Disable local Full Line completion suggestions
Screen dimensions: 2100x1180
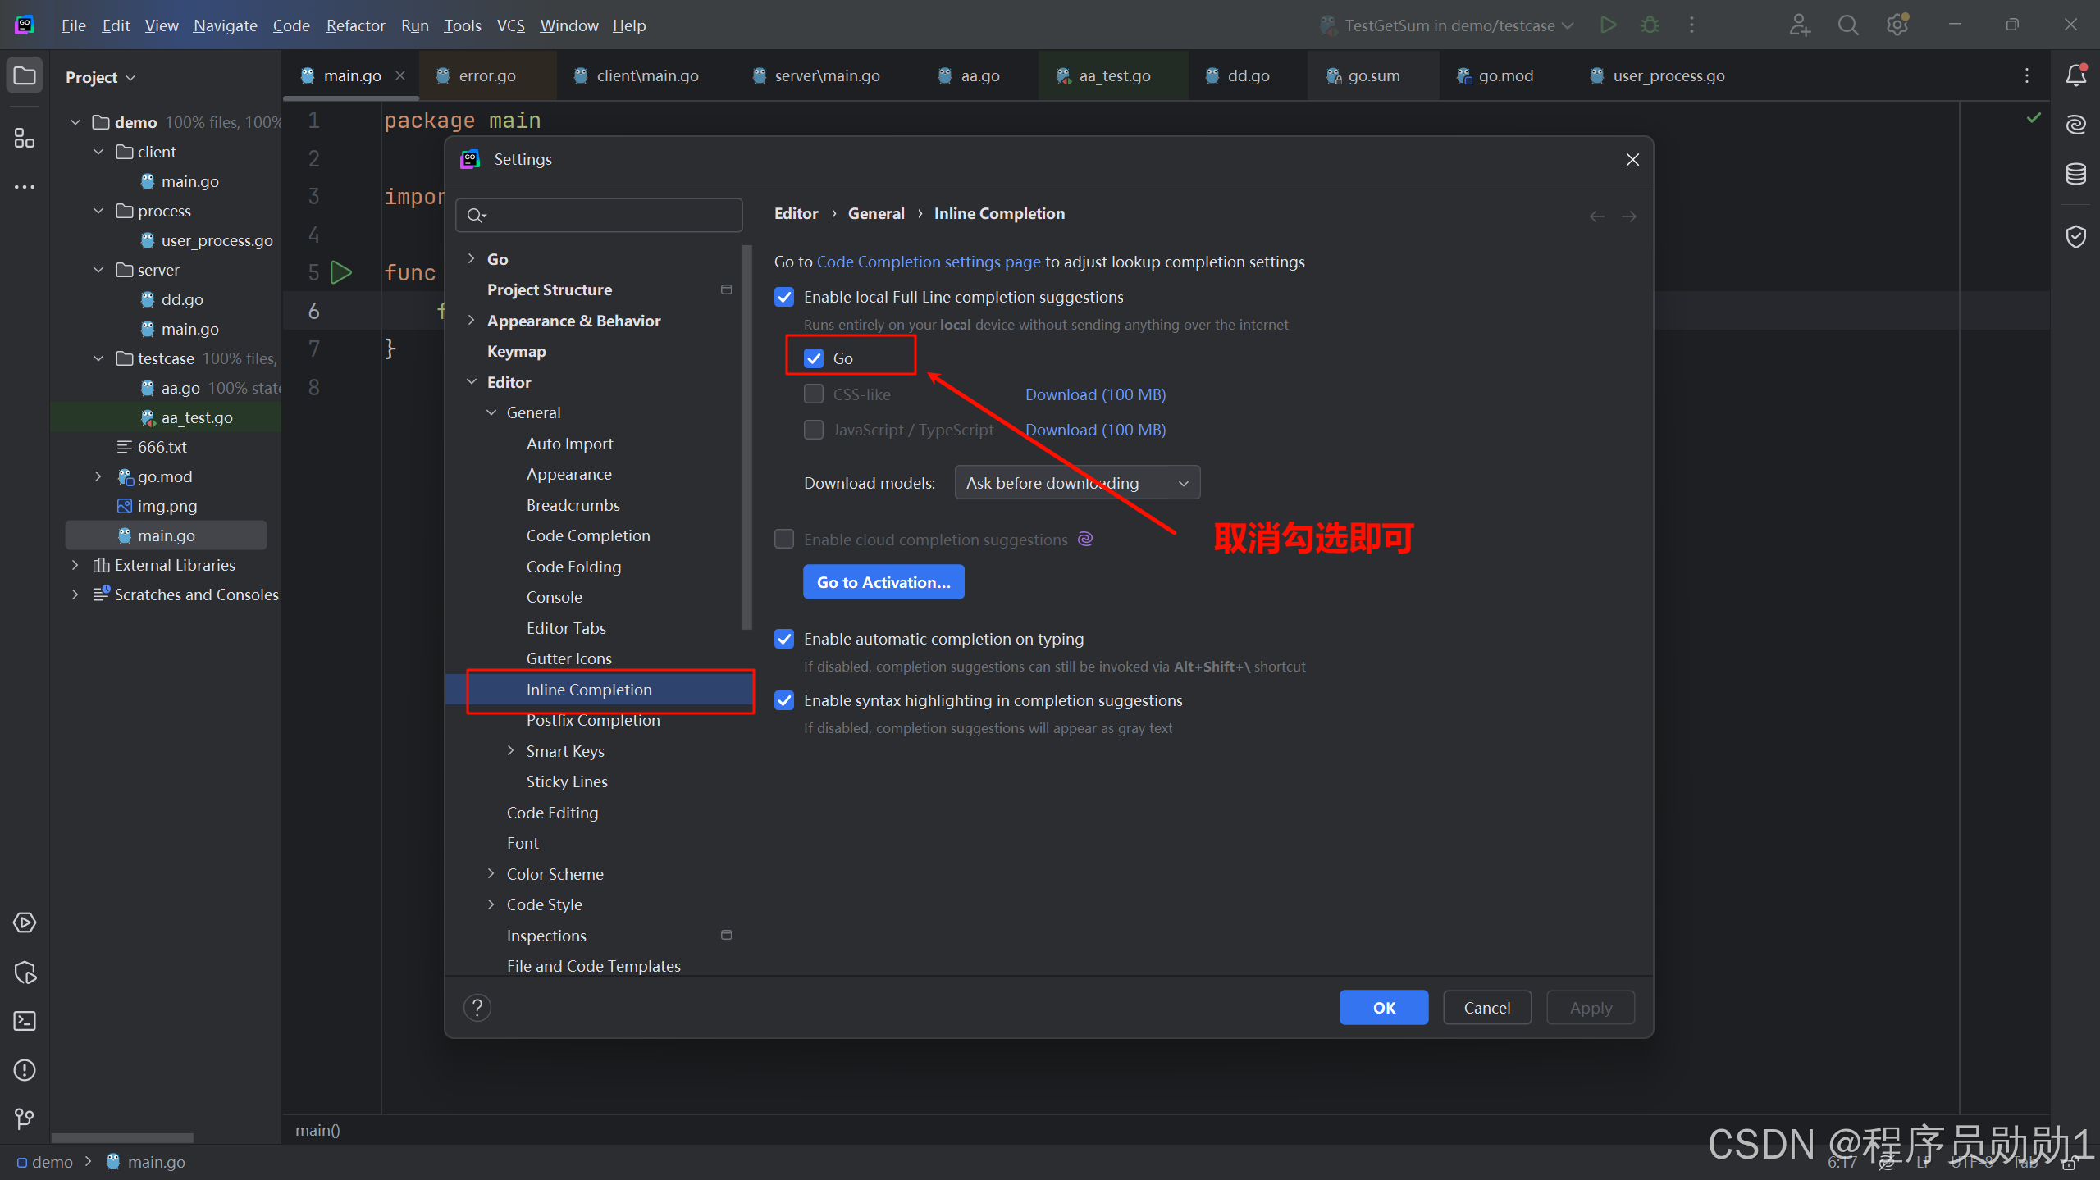(x=784, y=297)
